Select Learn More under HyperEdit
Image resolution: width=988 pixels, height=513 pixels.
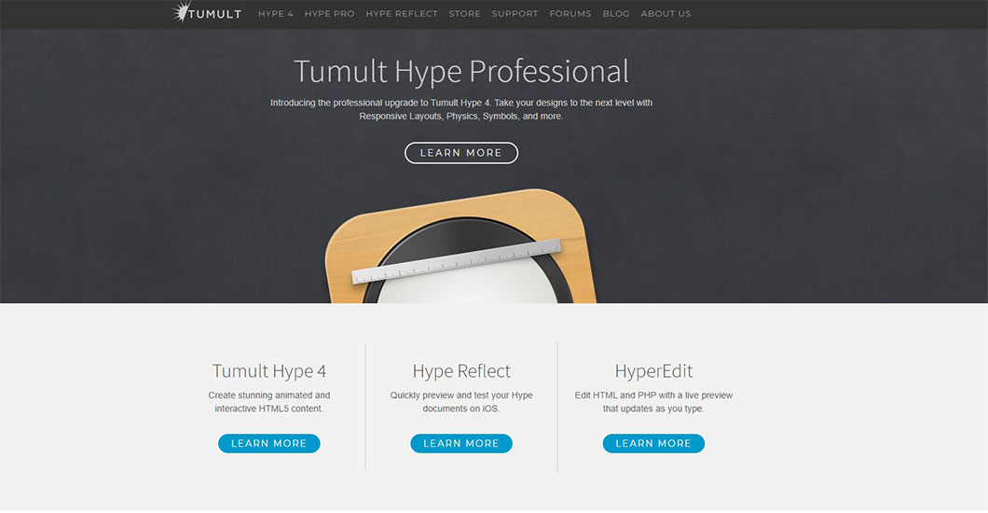coord(653,443)
